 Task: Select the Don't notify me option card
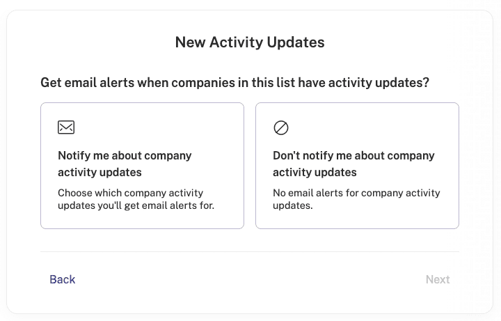click(357, 166)
